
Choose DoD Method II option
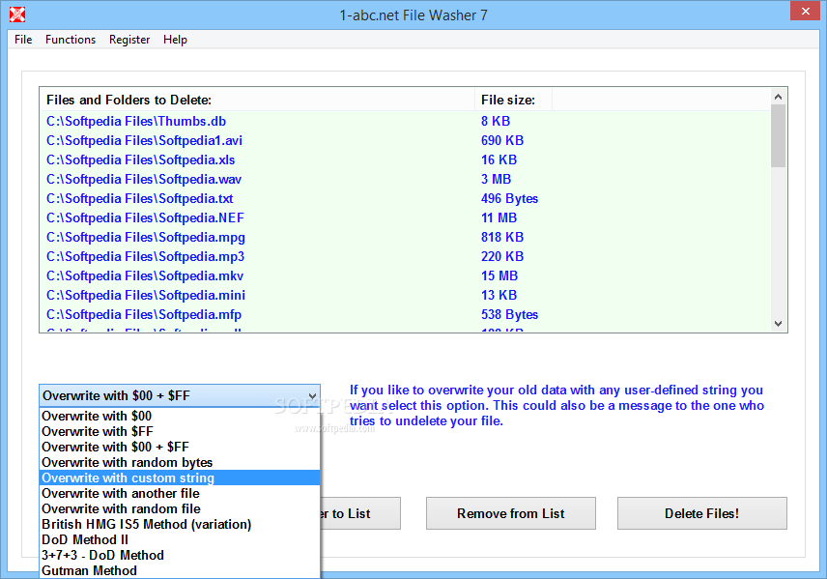click(x=180, y=540)
